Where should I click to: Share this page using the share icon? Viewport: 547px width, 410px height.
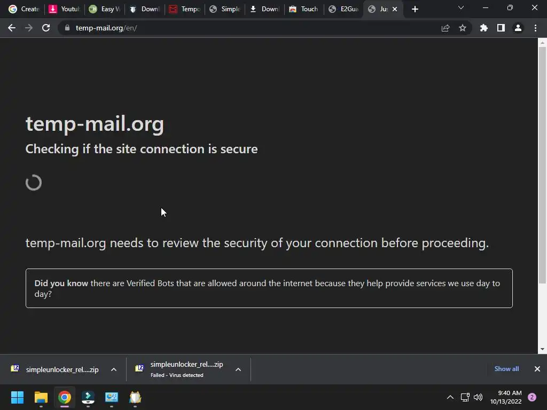(x=446, y=28)
